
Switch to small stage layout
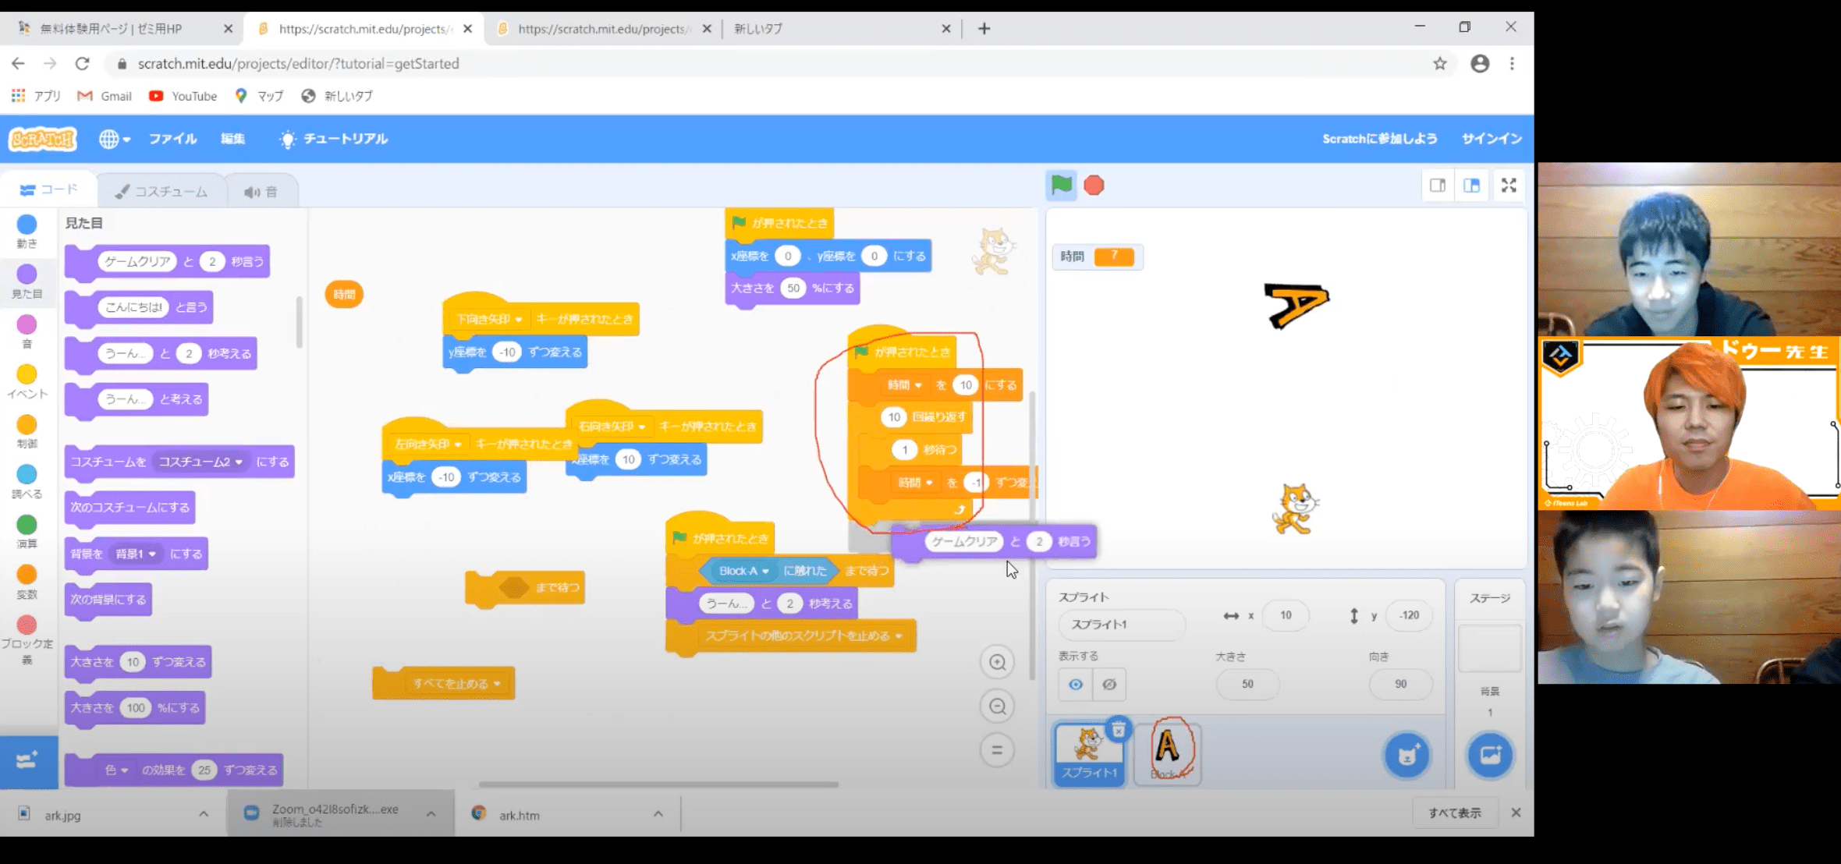click(x=1437, y=185)
